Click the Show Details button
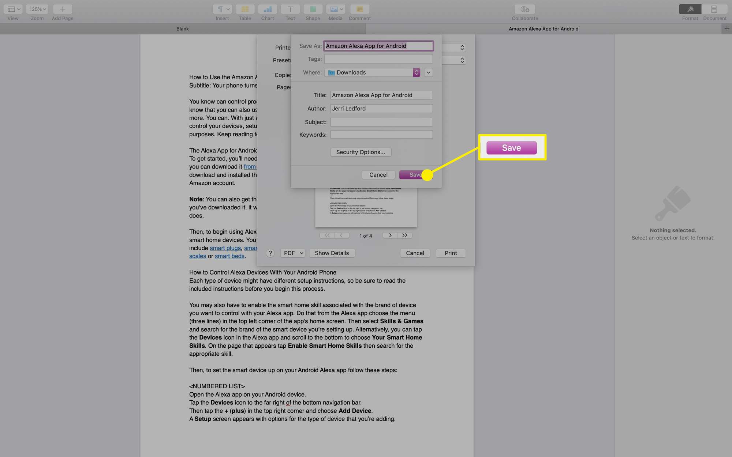Screen dimensions: 732x457 click(332, 253)
